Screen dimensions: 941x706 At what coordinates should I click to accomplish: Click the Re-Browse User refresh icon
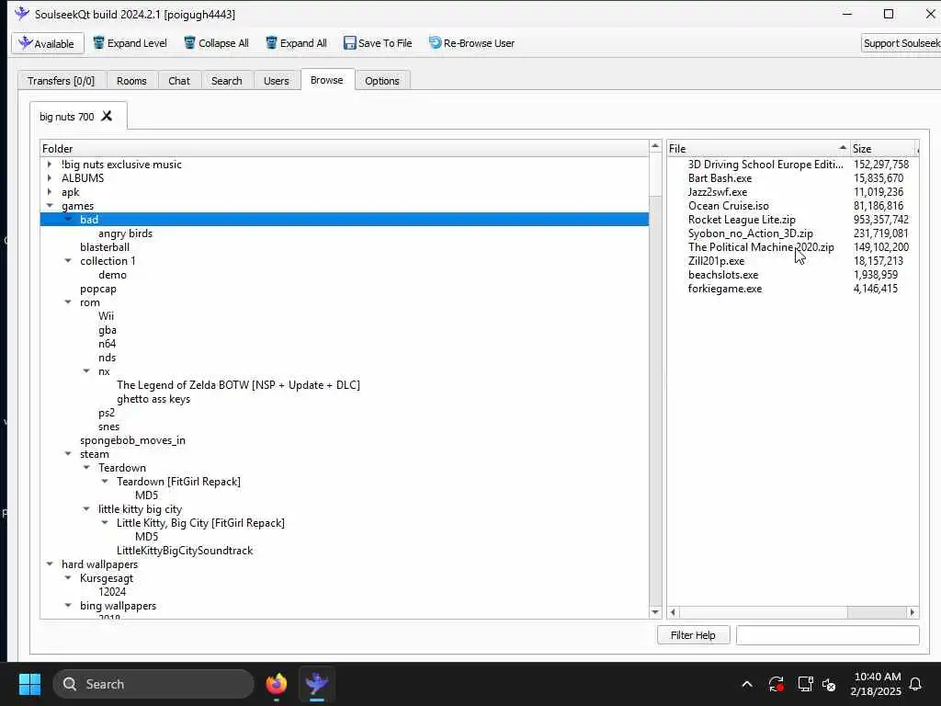(x=435, y=42)
